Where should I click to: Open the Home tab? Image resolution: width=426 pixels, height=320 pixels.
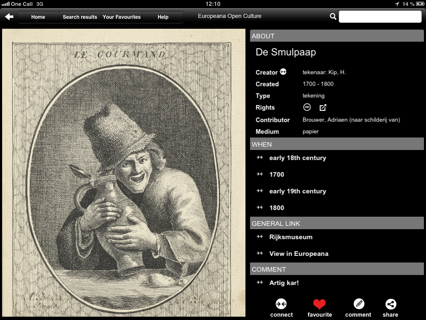pyautogui.click(x=38, y=17)
